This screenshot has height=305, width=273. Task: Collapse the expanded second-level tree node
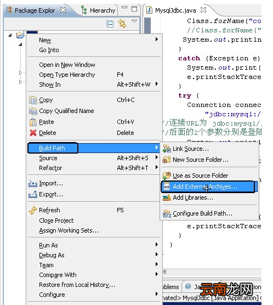(20, 44)
